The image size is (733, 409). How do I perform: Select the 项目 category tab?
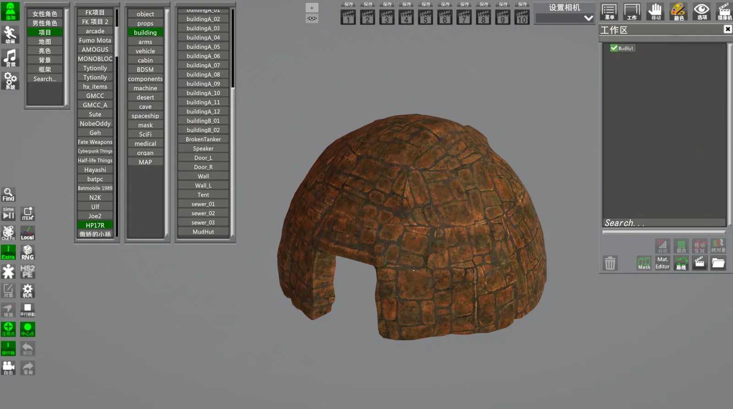click(45, 32)
